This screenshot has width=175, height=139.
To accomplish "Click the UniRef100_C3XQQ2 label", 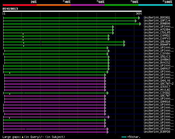I will tap(157, 93).
